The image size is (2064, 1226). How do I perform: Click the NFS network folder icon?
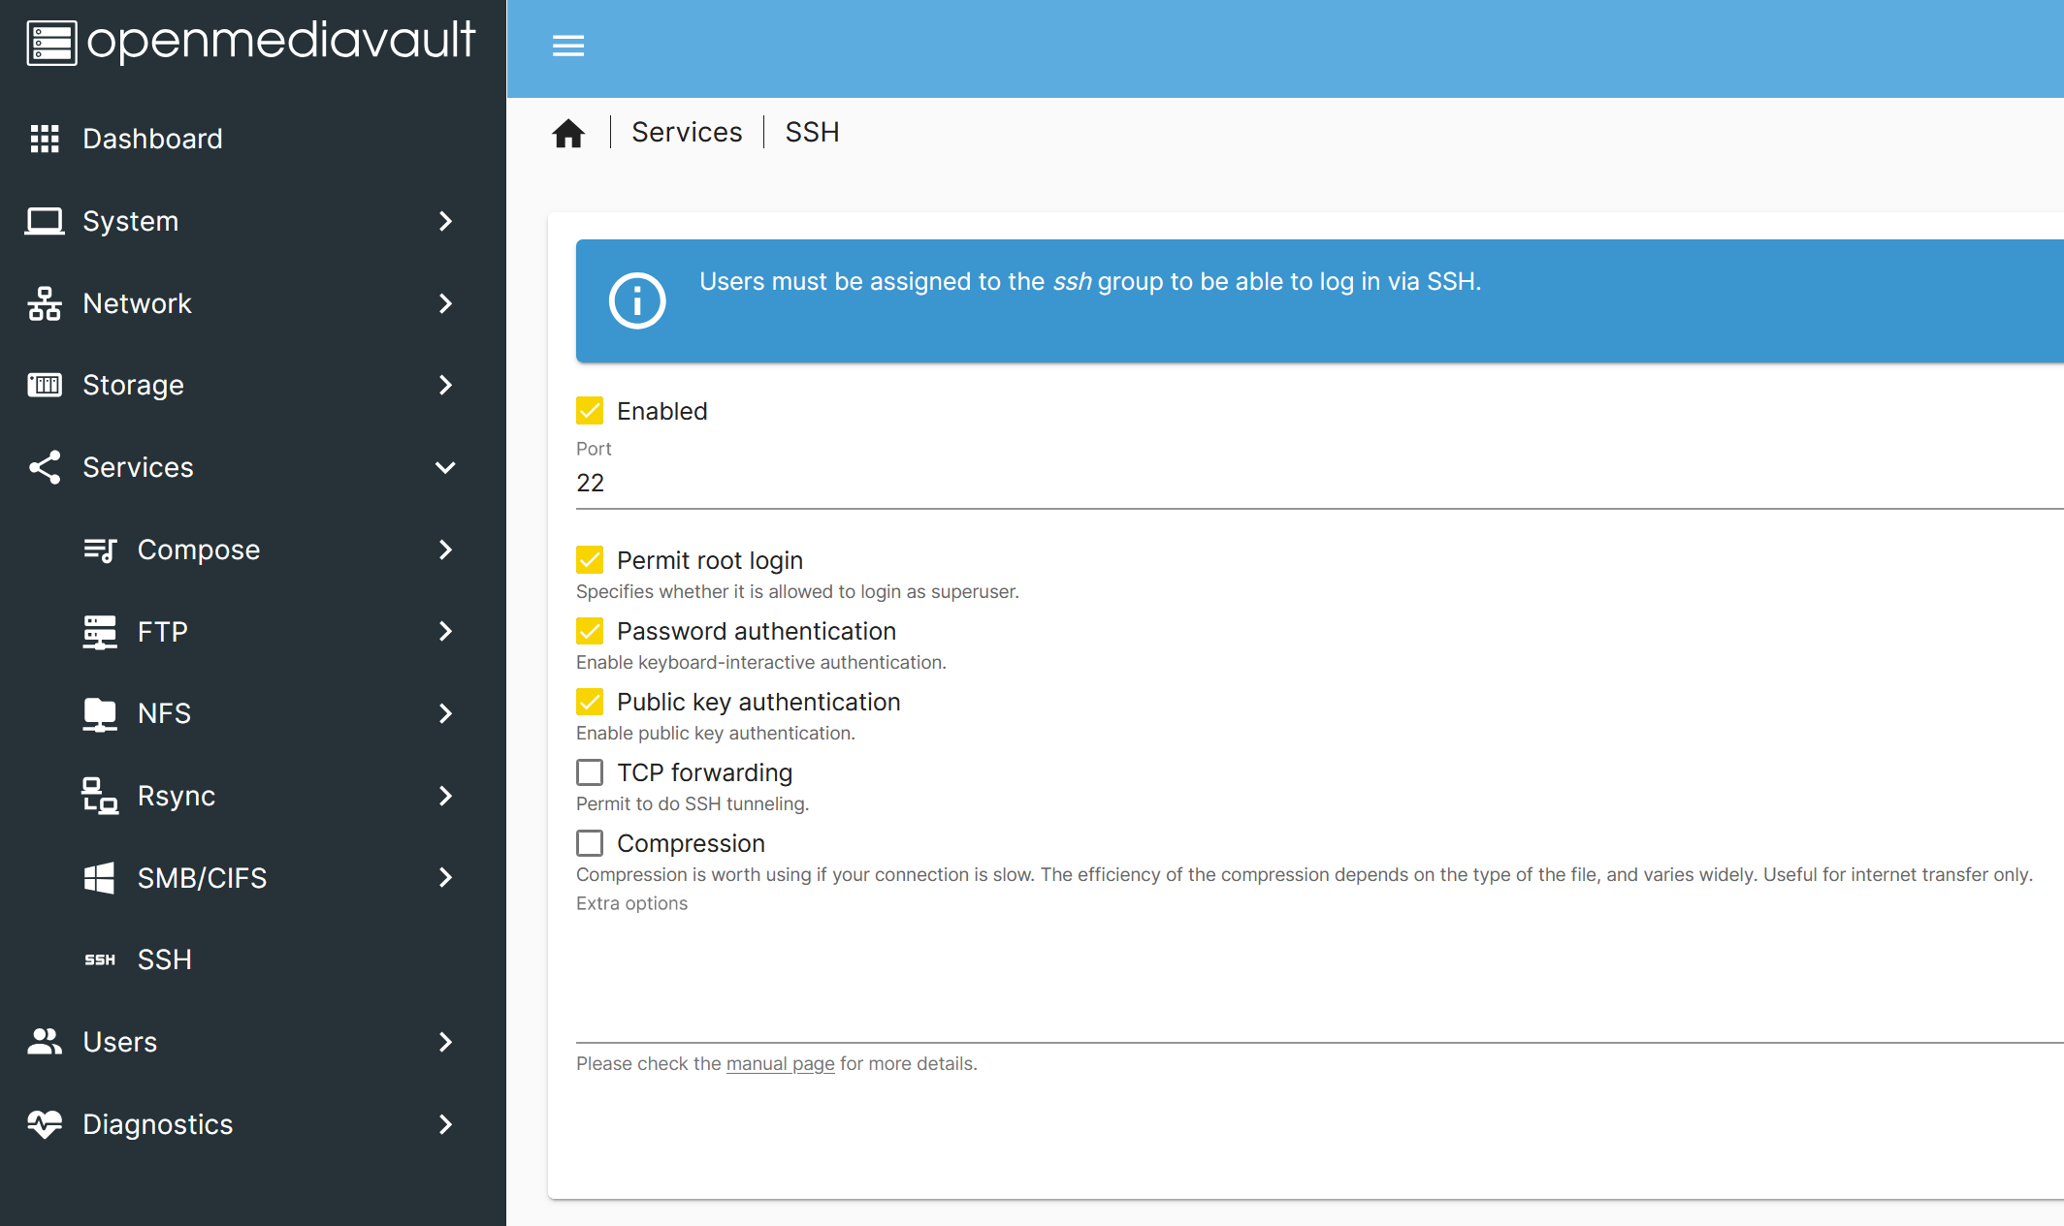[x=100, y=714]
